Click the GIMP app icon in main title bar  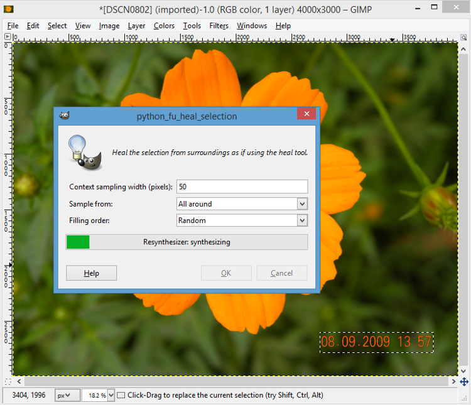[x=9, y=9]
